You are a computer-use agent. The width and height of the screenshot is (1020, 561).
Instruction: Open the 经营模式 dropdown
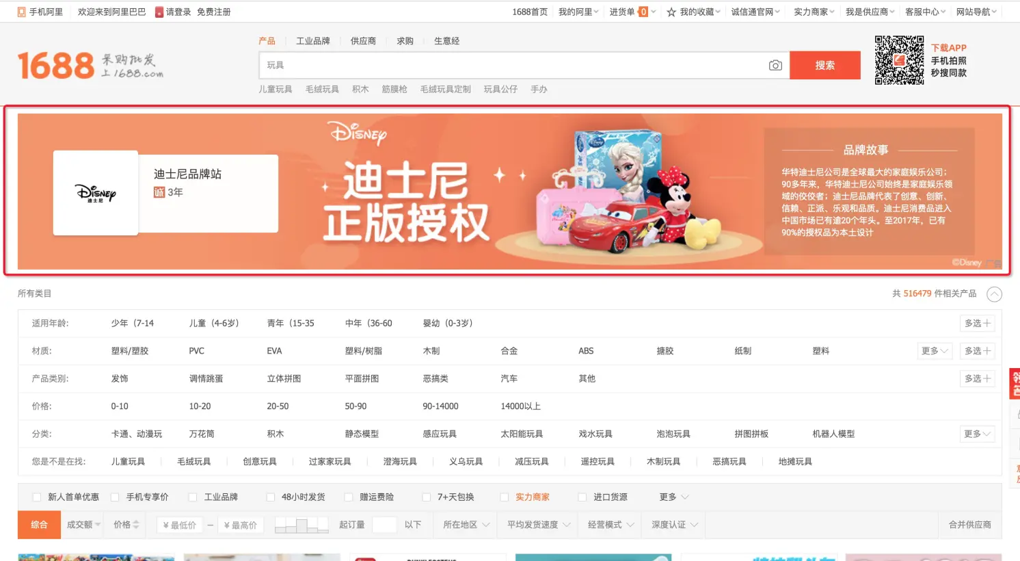pos(611,525)
